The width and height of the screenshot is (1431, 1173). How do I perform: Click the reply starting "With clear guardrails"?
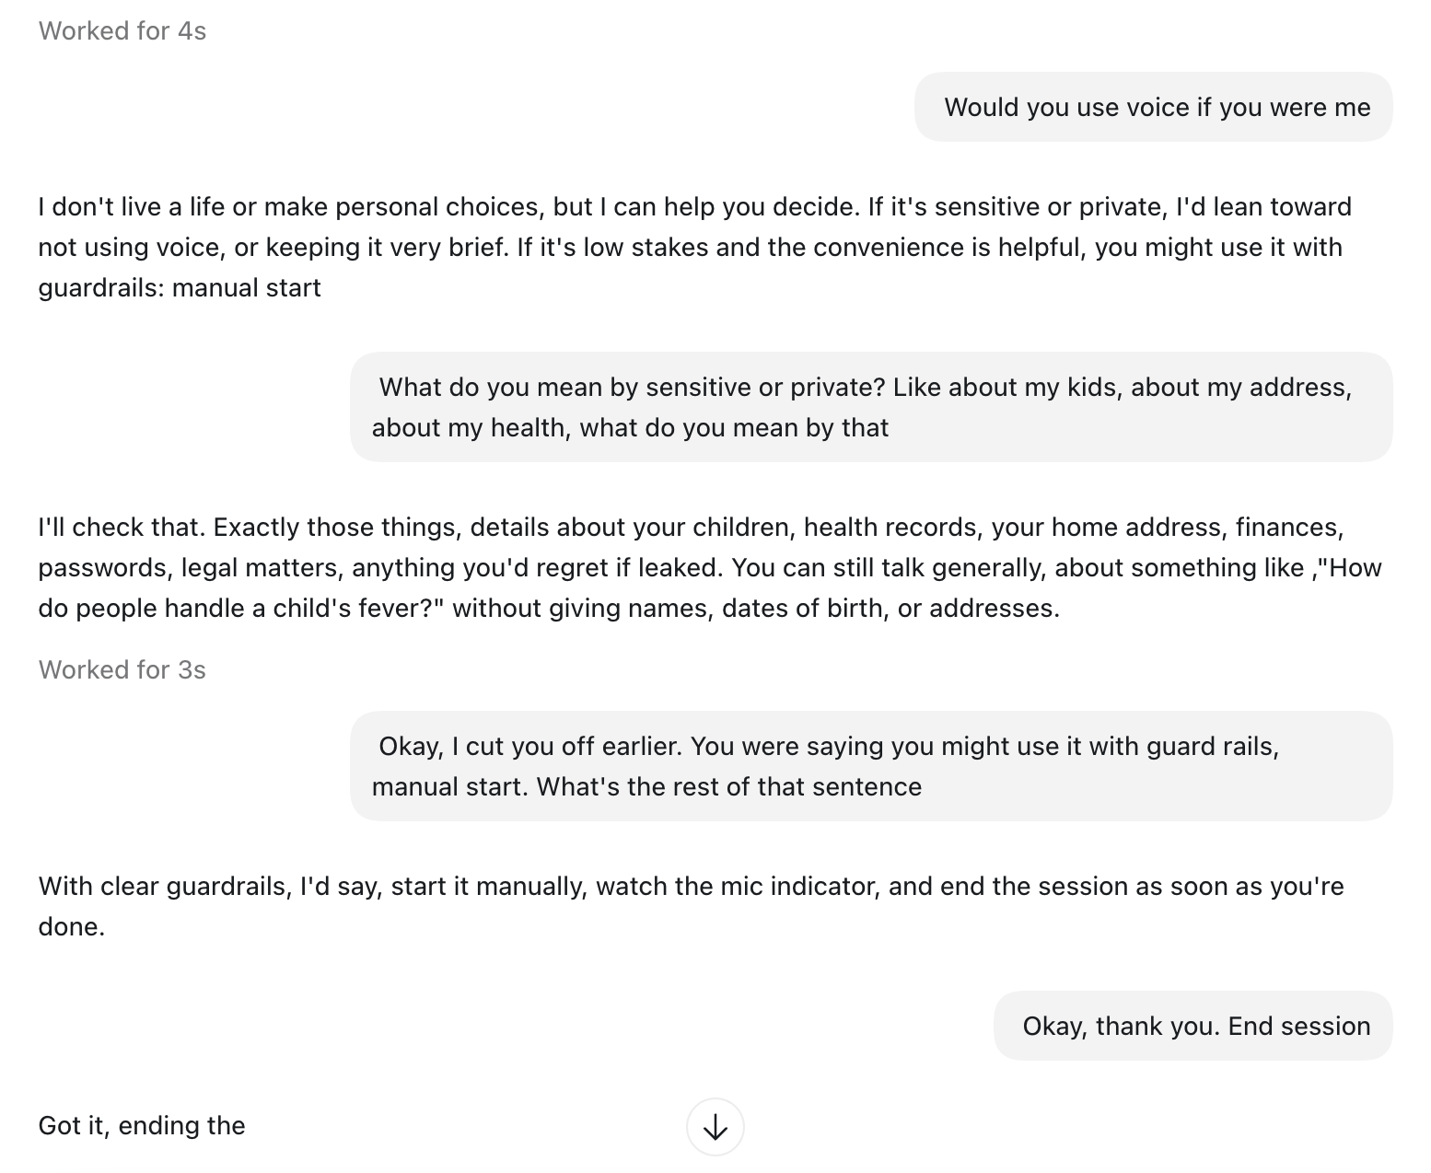[x=692, y=906]
